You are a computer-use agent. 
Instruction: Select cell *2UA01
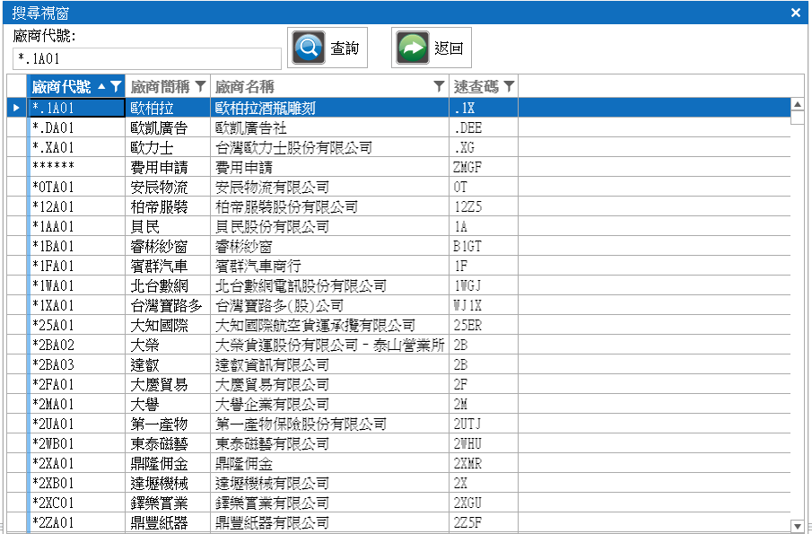point(76,423)
